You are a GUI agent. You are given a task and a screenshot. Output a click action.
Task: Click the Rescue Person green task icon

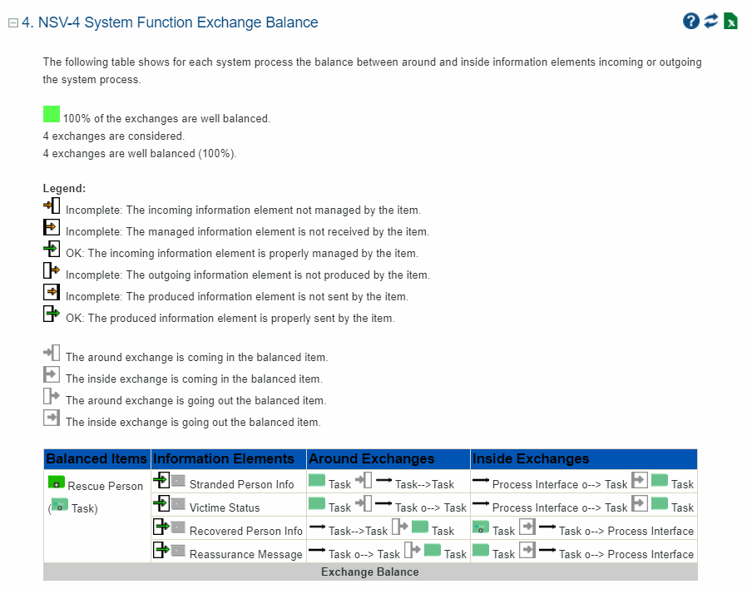(57, 483)
